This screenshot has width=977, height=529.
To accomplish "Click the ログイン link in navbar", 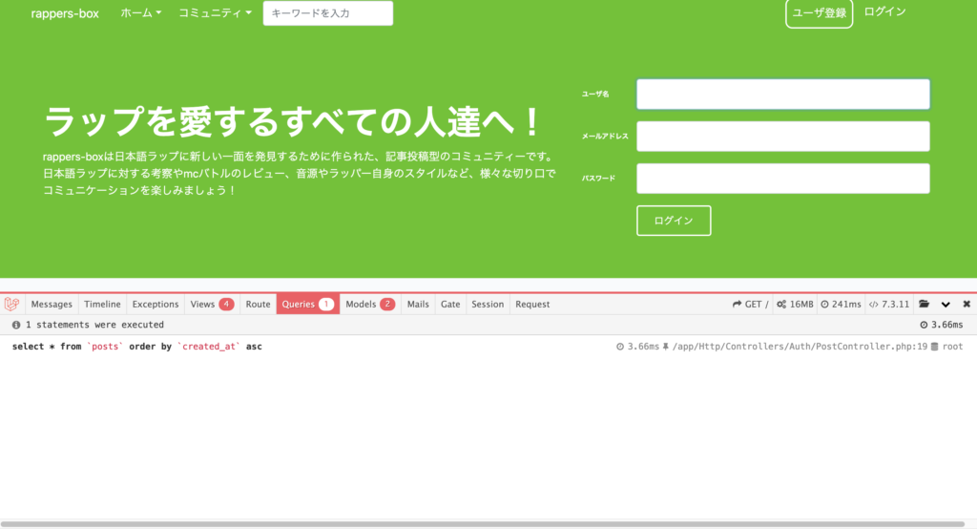I will click(x=884, y=11).
